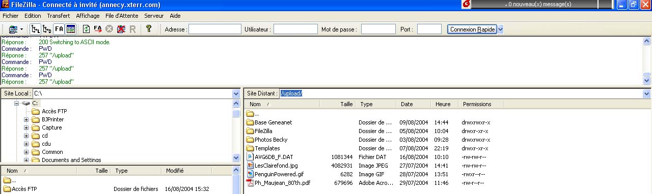The width and height of the screenshot is (652, 194).
Task: Click the Adresse input field
Action: pos(215,29)
